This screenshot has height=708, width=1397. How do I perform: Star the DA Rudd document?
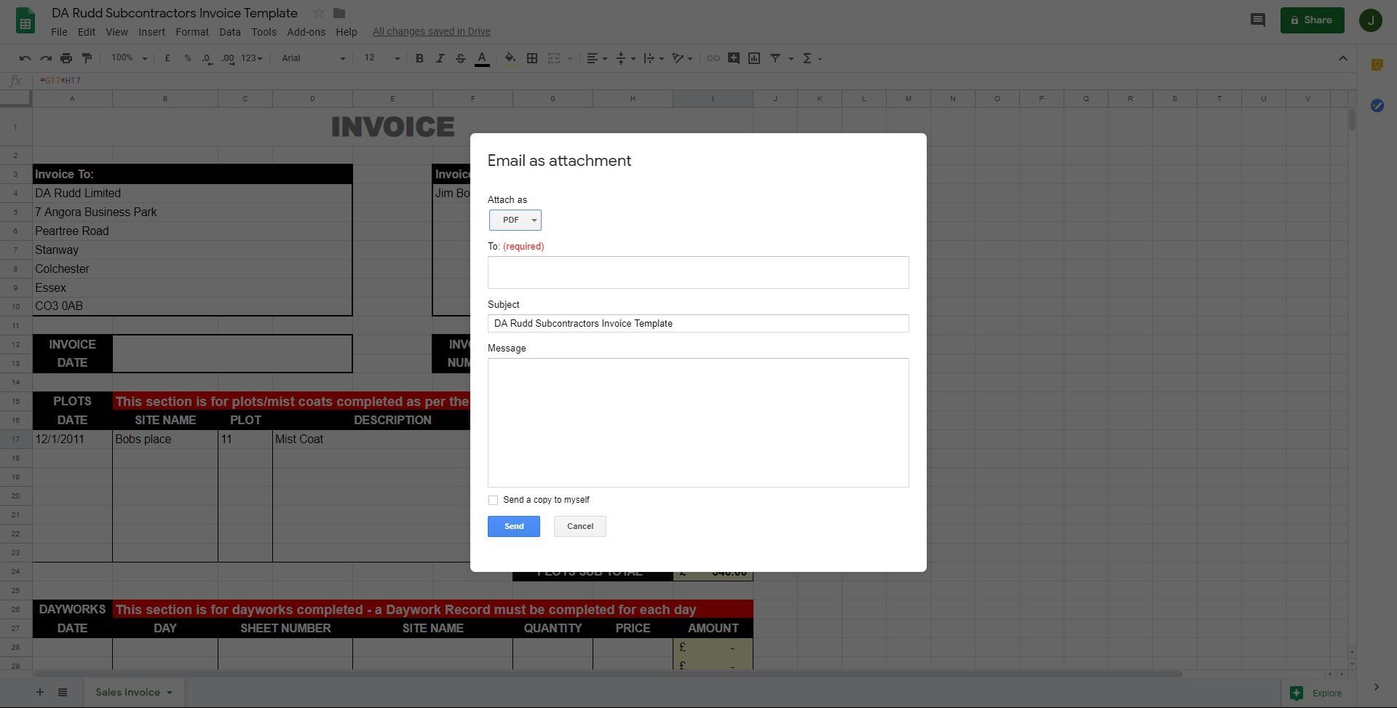click(318, 13)
